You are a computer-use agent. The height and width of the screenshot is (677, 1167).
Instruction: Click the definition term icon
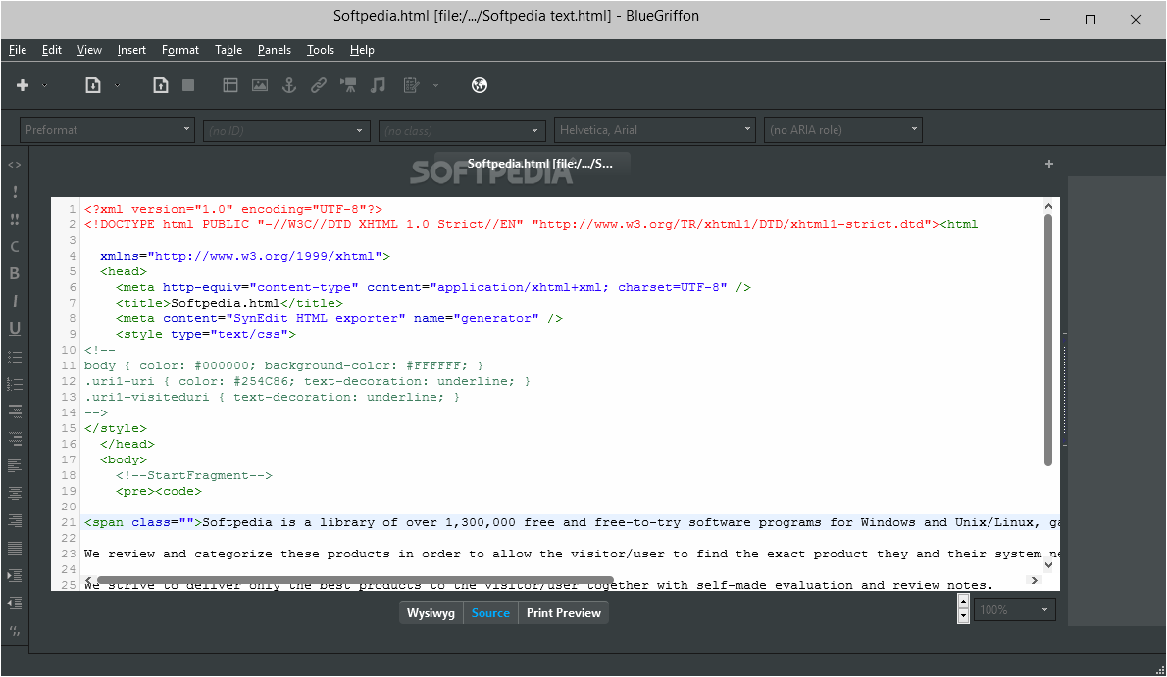[x=14, y=411]
